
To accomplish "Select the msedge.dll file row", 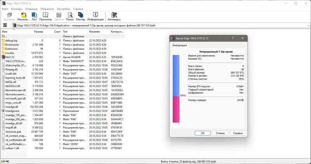I will tap(63, 107).
